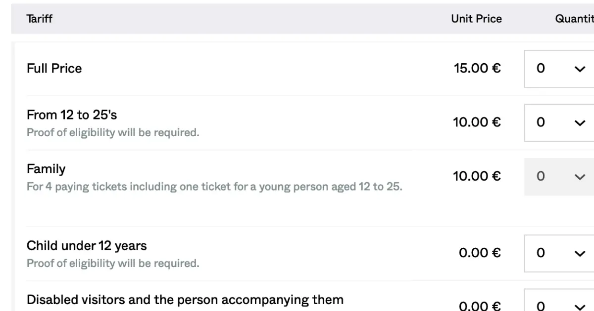The width and height of the screenshot is (594, 311).
Task: Click the Tariff column header
Action: tap(40, 19)
